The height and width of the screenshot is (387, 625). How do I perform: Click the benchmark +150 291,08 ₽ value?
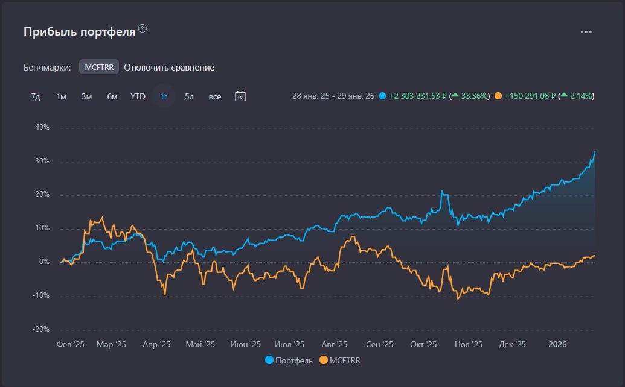pos(530,96)
